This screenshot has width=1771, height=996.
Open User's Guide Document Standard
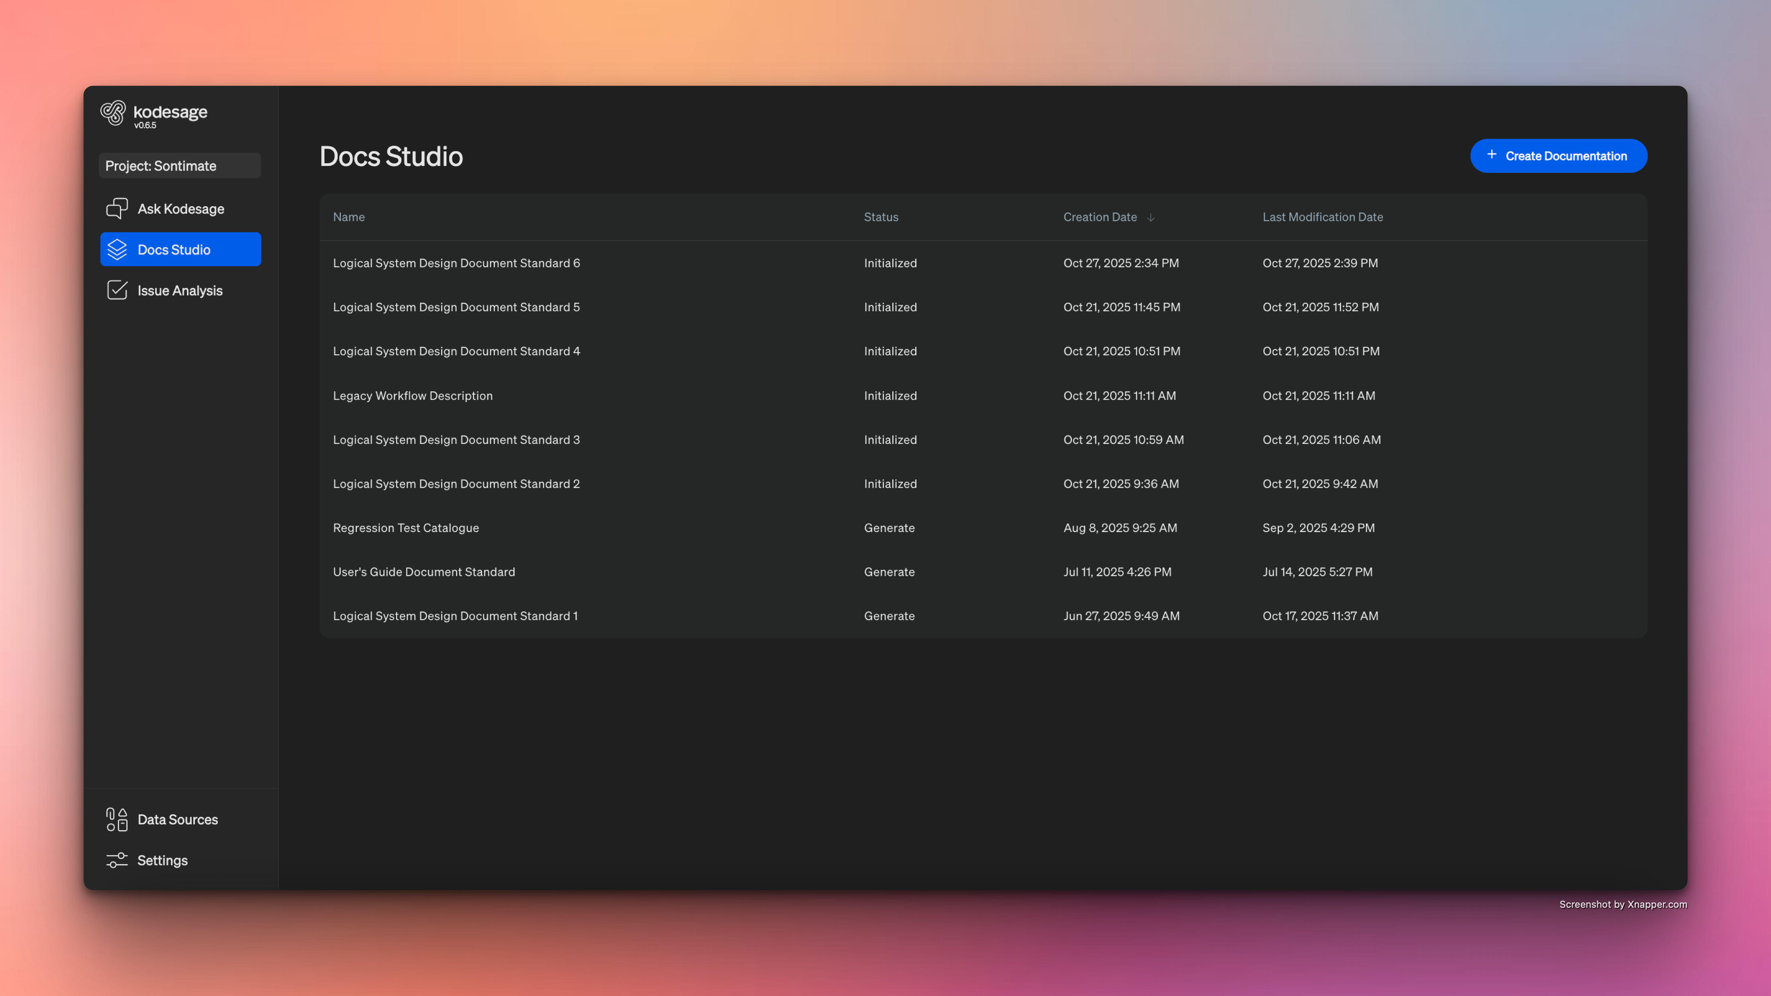pyautogui.click(x=424, y=572)
